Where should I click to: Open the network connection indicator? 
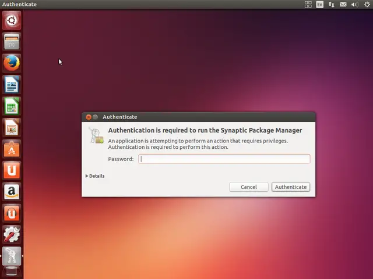(x=332, y=4)
